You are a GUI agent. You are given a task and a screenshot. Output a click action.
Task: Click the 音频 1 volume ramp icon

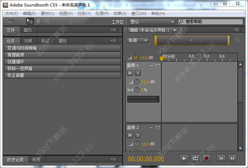(131, 82)
